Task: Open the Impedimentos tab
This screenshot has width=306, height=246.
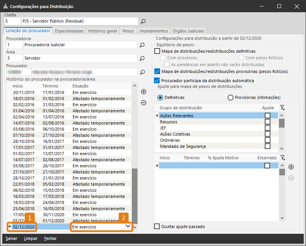Action: point(154,31)
